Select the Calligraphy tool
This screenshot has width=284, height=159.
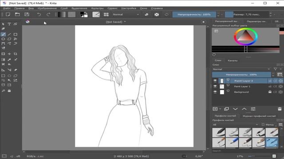tap(3, 29)
